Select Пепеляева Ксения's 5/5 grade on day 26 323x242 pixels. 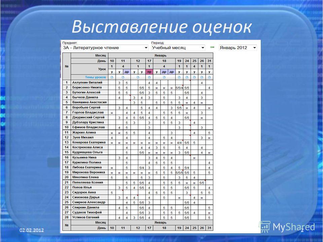pos(202,183)
